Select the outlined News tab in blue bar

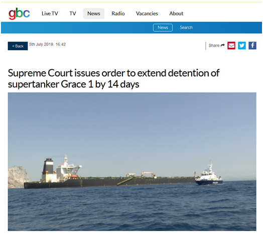point(163,28)
